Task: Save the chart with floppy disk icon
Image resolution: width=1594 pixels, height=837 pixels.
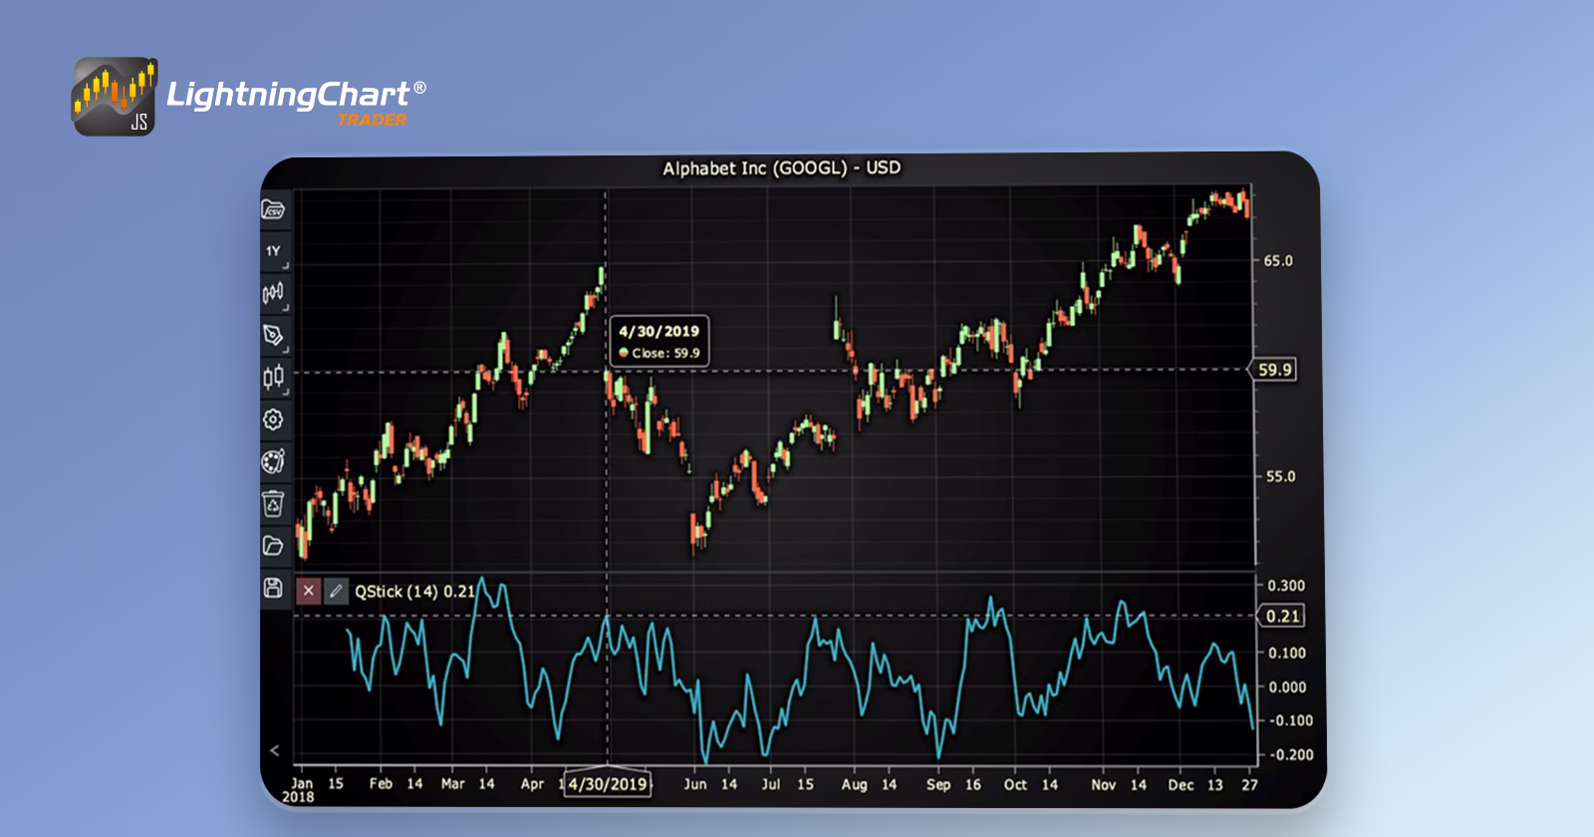Action: pos(273,588)
